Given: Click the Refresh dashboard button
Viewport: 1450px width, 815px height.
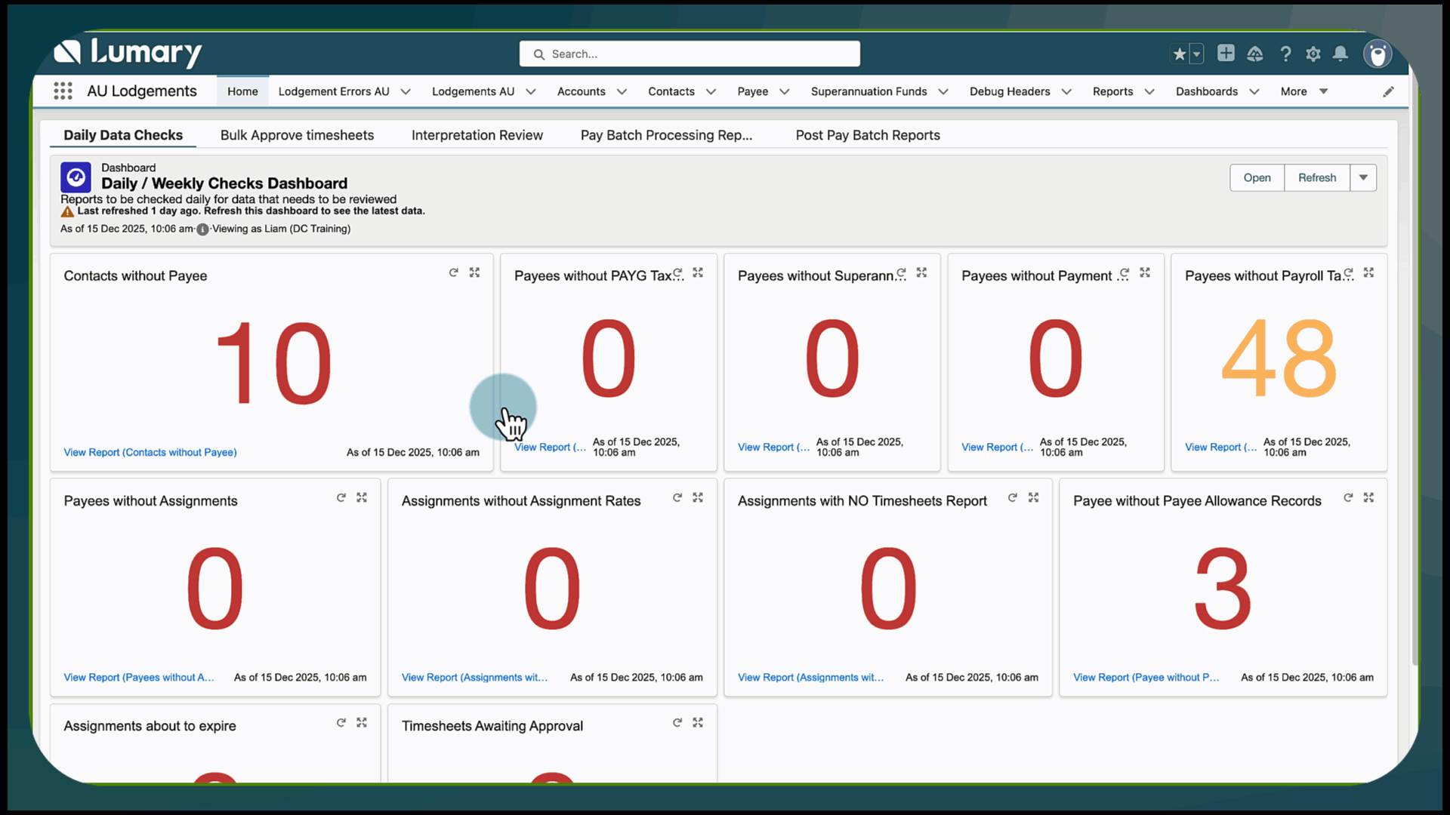Looking at the screenshot, I should click(1316, 177).
